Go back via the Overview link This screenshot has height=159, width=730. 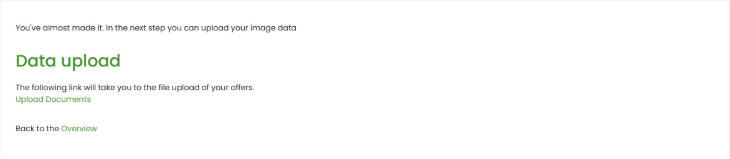tap(79, 128)
